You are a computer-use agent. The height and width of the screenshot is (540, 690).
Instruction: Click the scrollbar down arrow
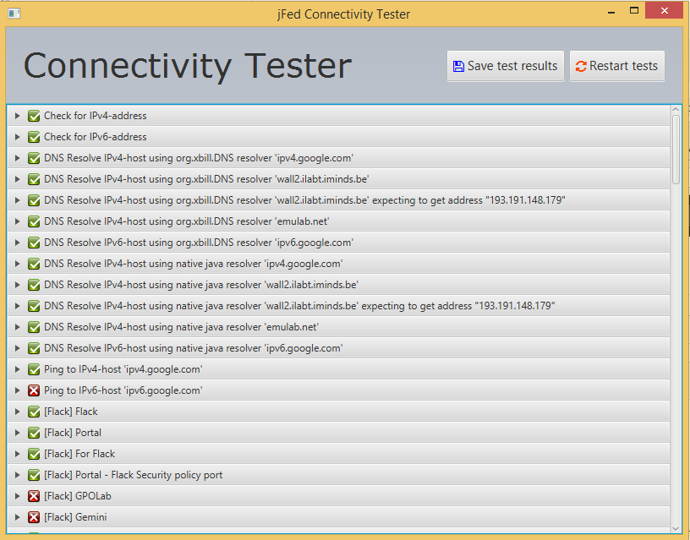pos(676,529)
